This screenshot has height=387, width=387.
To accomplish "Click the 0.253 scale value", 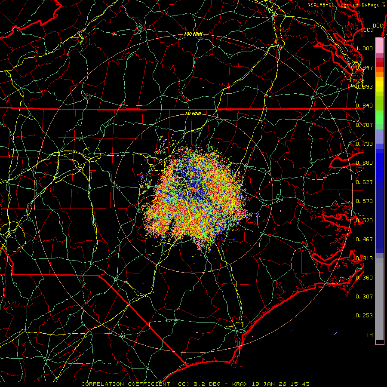I will (364, 316).
